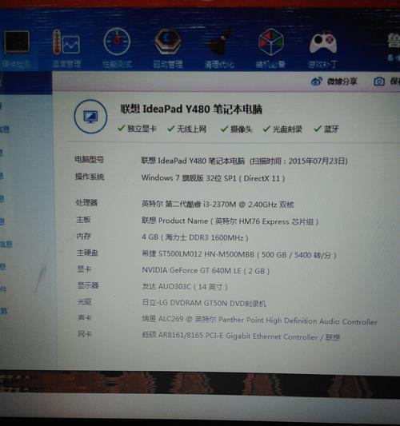Click the 操作系统 row label

click(x=90, y=177)
